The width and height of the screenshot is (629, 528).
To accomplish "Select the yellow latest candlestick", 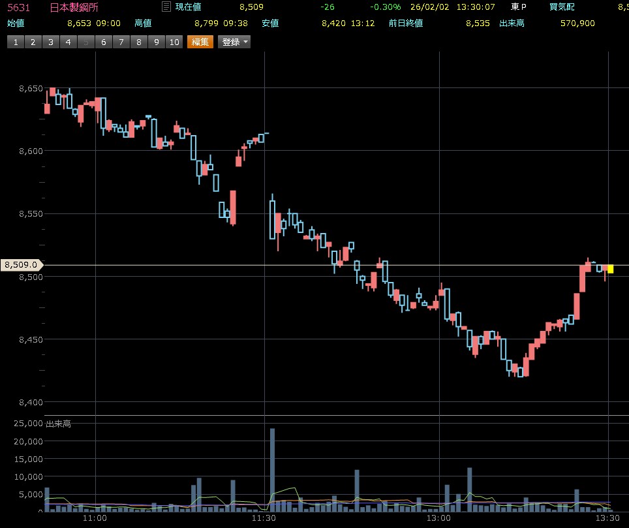I will pyautogui.click(x=610, y=269).
